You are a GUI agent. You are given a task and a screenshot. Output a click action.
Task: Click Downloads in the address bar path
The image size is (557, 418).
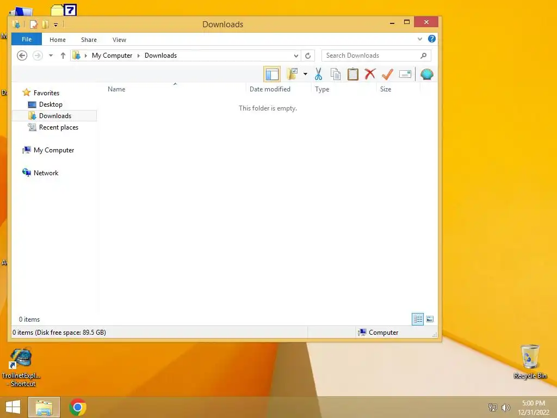[160, 56]
